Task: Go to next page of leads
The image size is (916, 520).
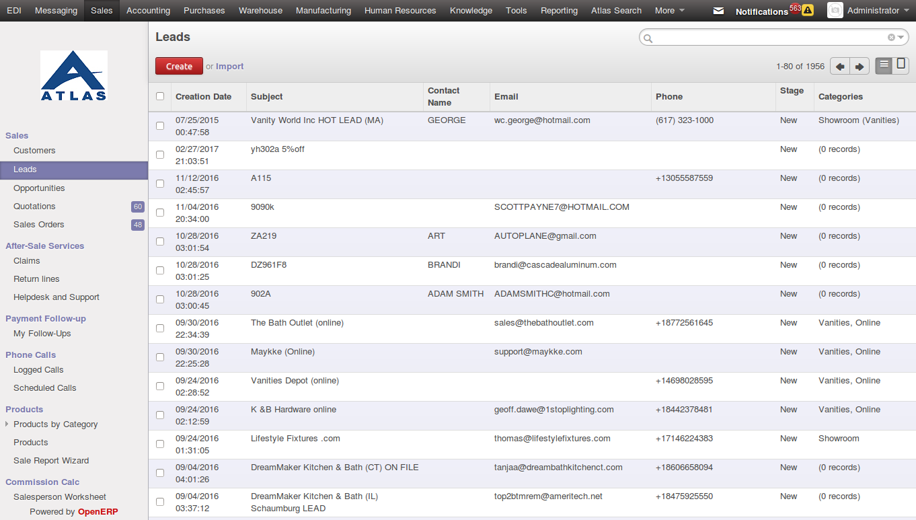Action: 860,66
